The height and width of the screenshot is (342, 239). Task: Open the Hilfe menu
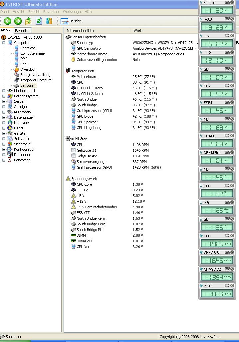(88, 12)
